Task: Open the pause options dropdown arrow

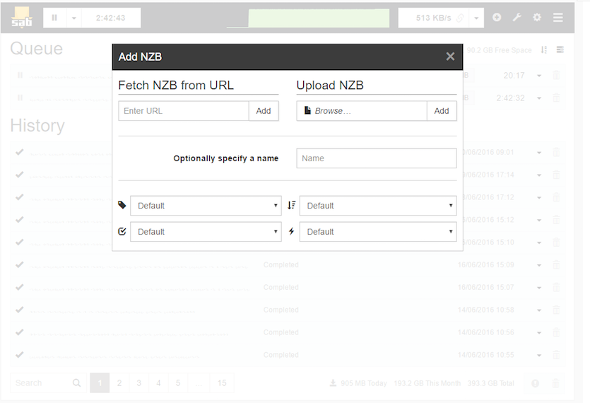Action: [x=73, y=18]
